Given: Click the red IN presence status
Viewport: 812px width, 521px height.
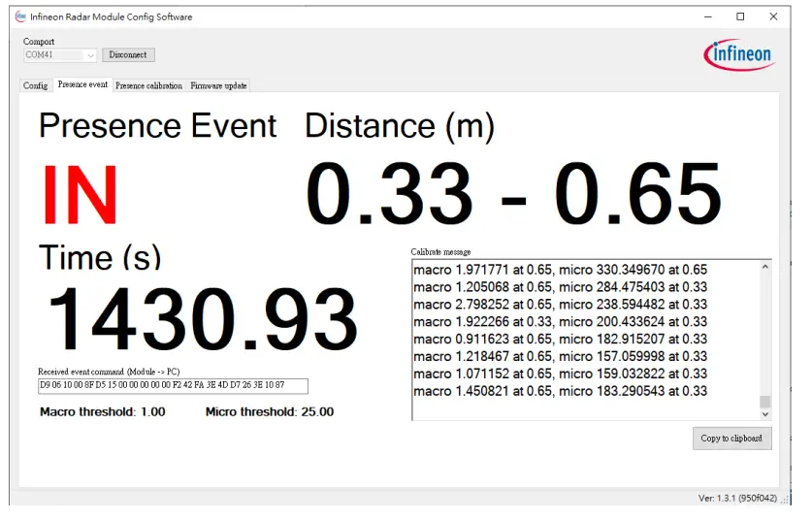Looking at the screenshot, I should click(80, 194).
